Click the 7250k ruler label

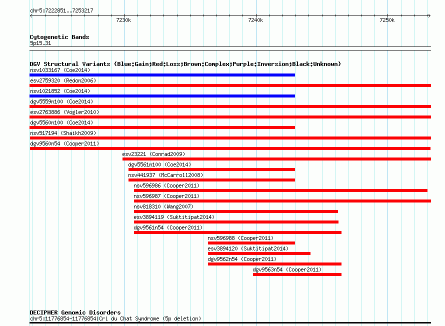[x=387, y=20]
